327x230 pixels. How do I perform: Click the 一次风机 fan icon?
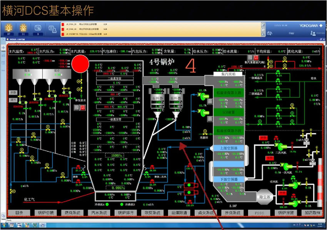286,166
